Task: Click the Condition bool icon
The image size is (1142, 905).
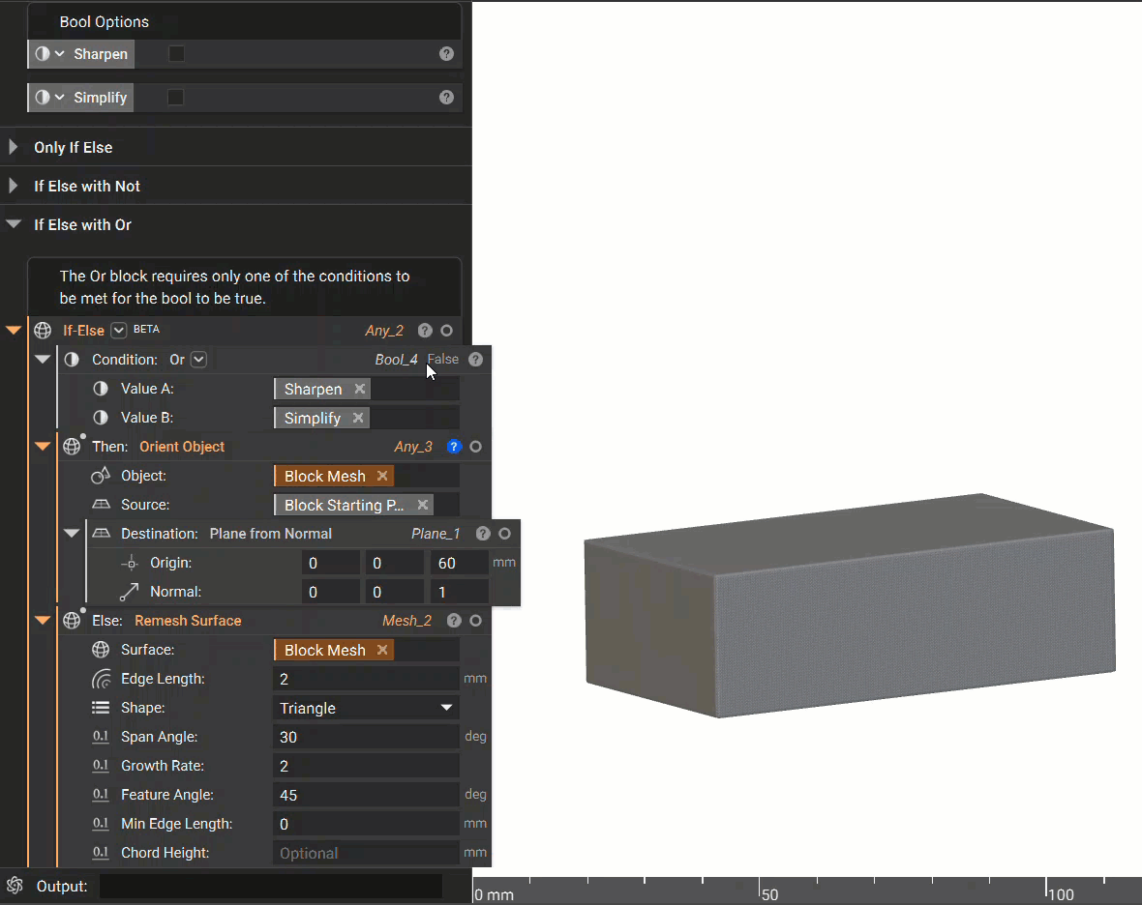Action: tap(72, 360)
